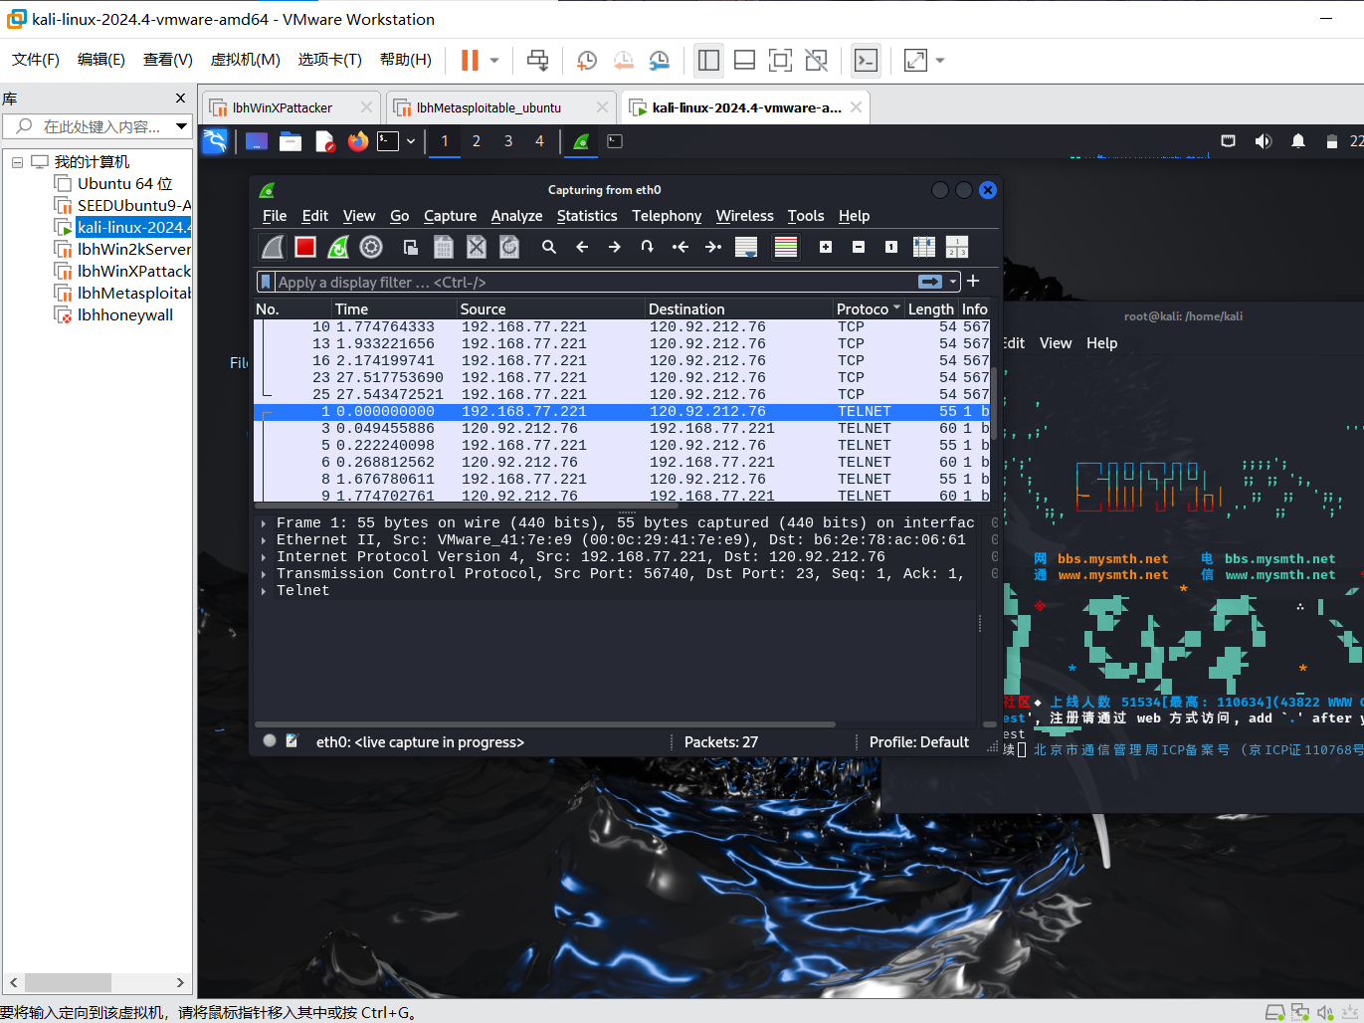1364x1023 pixels.
Task: Jump to the last packet
Action: point(713,247)
